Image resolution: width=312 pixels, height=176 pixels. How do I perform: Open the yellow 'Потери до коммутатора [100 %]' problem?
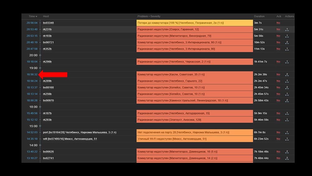pos(180,23)
